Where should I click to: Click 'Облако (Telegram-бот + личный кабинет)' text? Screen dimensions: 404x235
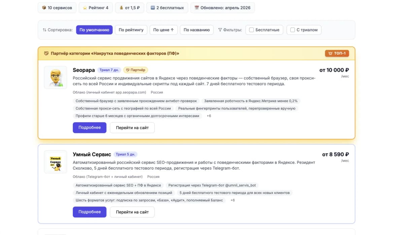pos(108,177)
